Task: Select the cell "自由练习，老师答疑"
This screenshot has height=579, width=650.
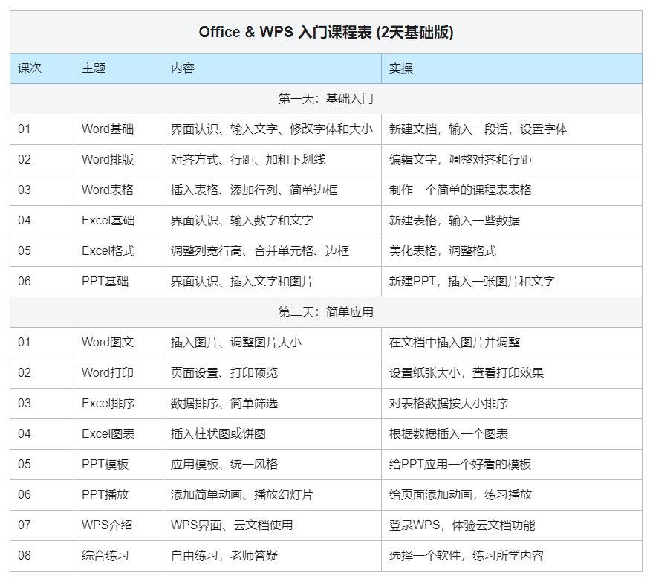Action: pyautogui.click(x=272, y=556)
